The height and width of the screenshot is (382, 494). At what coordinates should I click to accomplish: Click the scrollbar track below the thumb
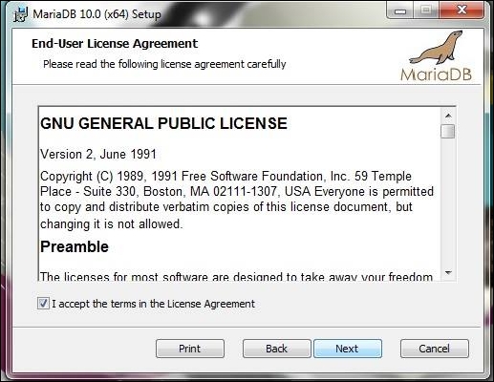[x=448, y=202]
